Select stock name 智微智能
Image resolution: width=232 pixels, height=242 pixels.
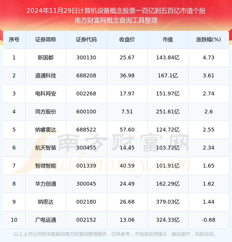(46, 166)
